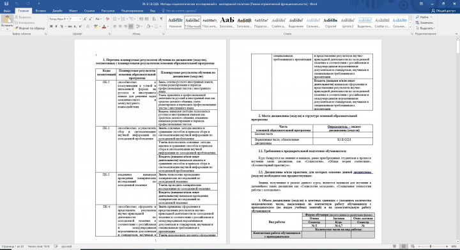Open the font size dropdown
460x250 pixels.
(x=80, y=19)
